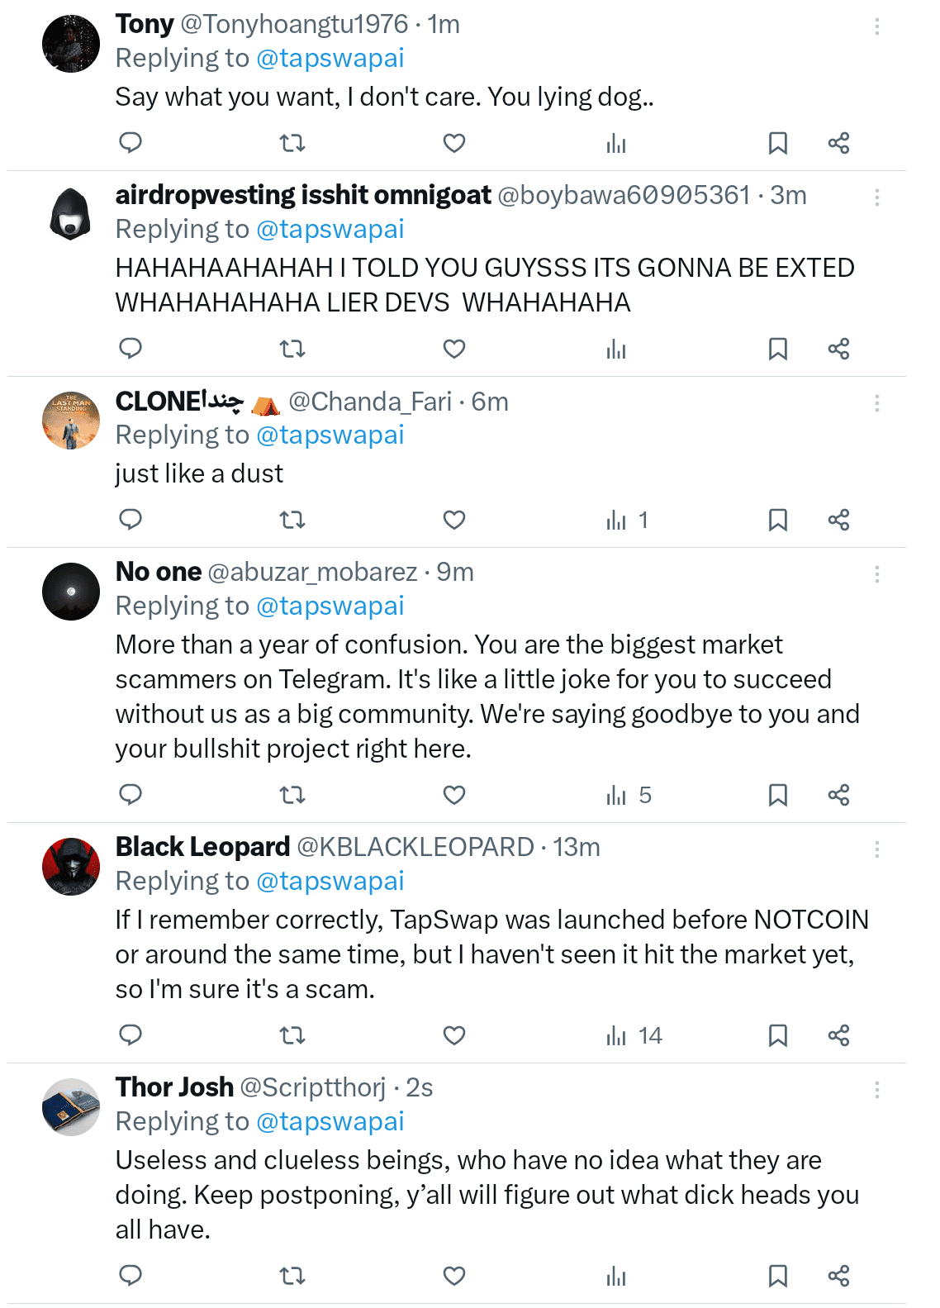The image size is (940, 1308).
Task: Bookmark the airdropvesting isshit omnigoat reply
Action: (777, 349)
